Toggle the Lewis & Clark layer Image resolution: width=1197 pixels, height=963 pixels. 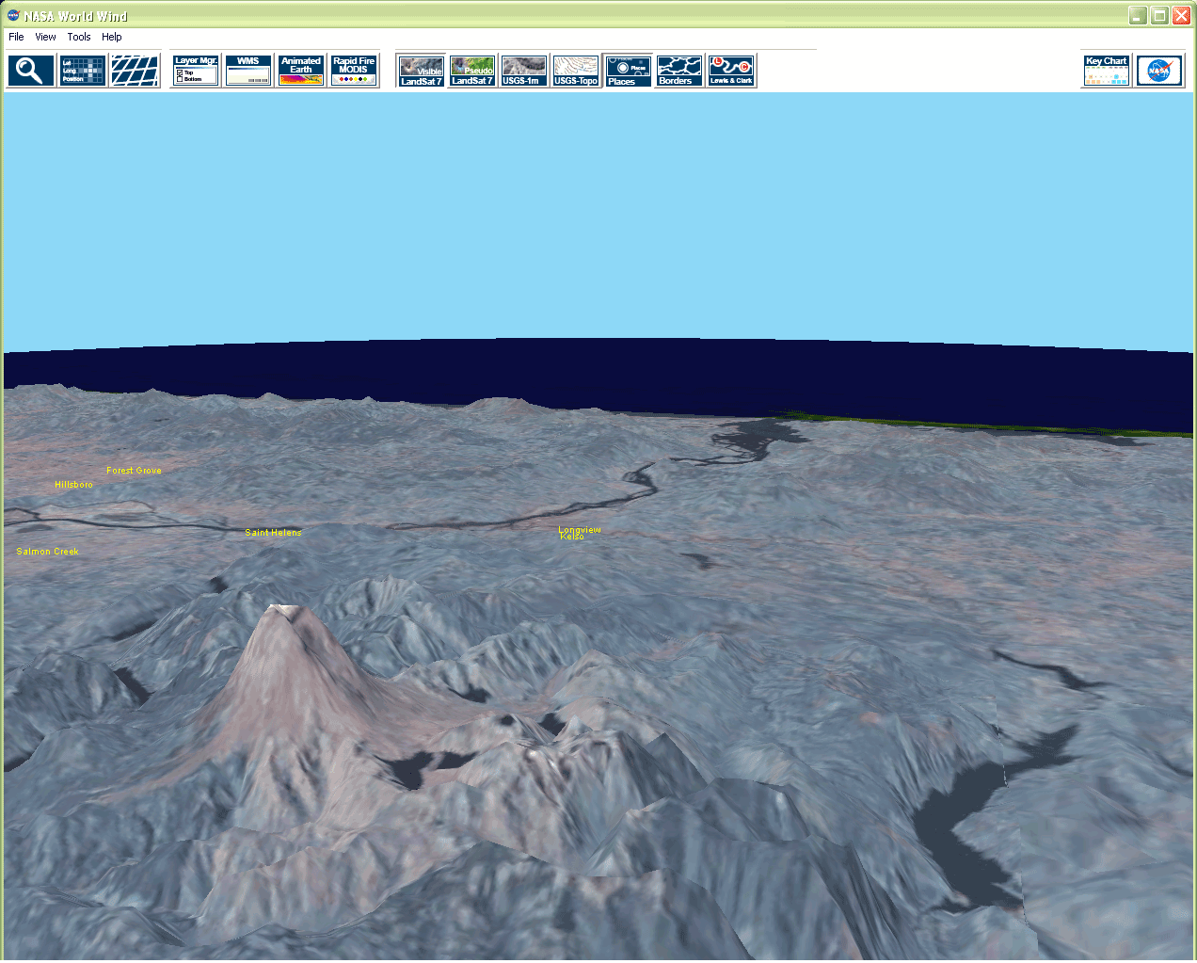click(x=731, y=71)
